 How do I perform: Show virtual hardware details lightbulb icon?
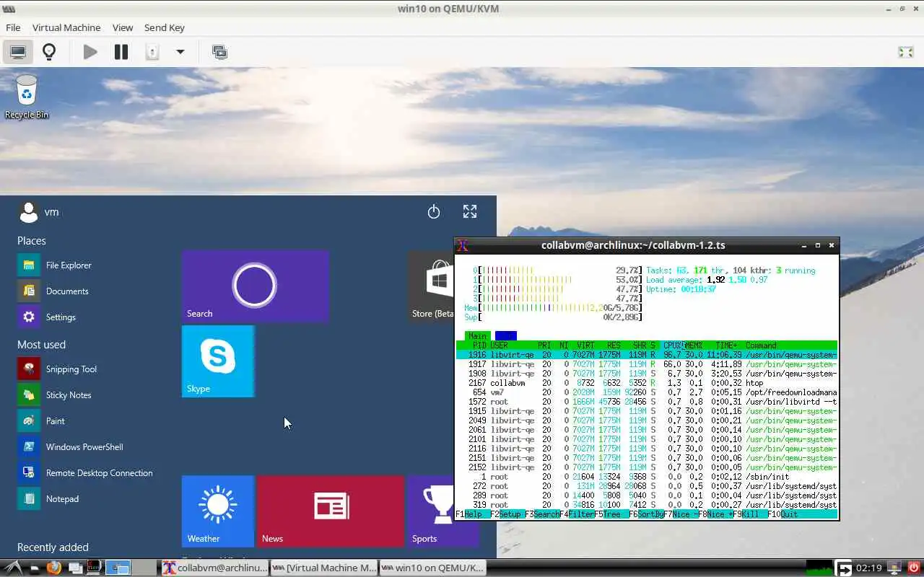point(49,52)
